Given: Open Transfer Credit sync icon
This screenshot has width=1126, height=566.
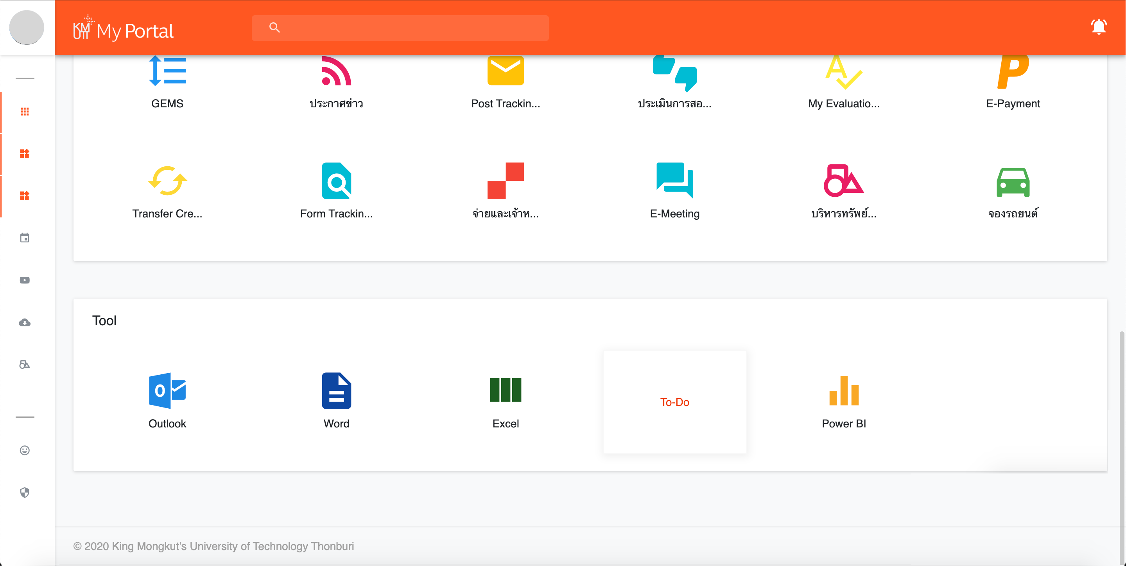Looking at the screenshot, I should (167, 181).
